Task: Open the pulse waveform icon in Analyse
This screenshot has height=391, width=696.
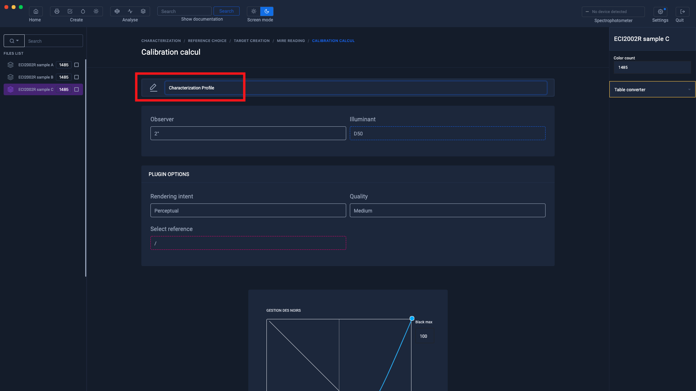Action: [x=130, y=11]
